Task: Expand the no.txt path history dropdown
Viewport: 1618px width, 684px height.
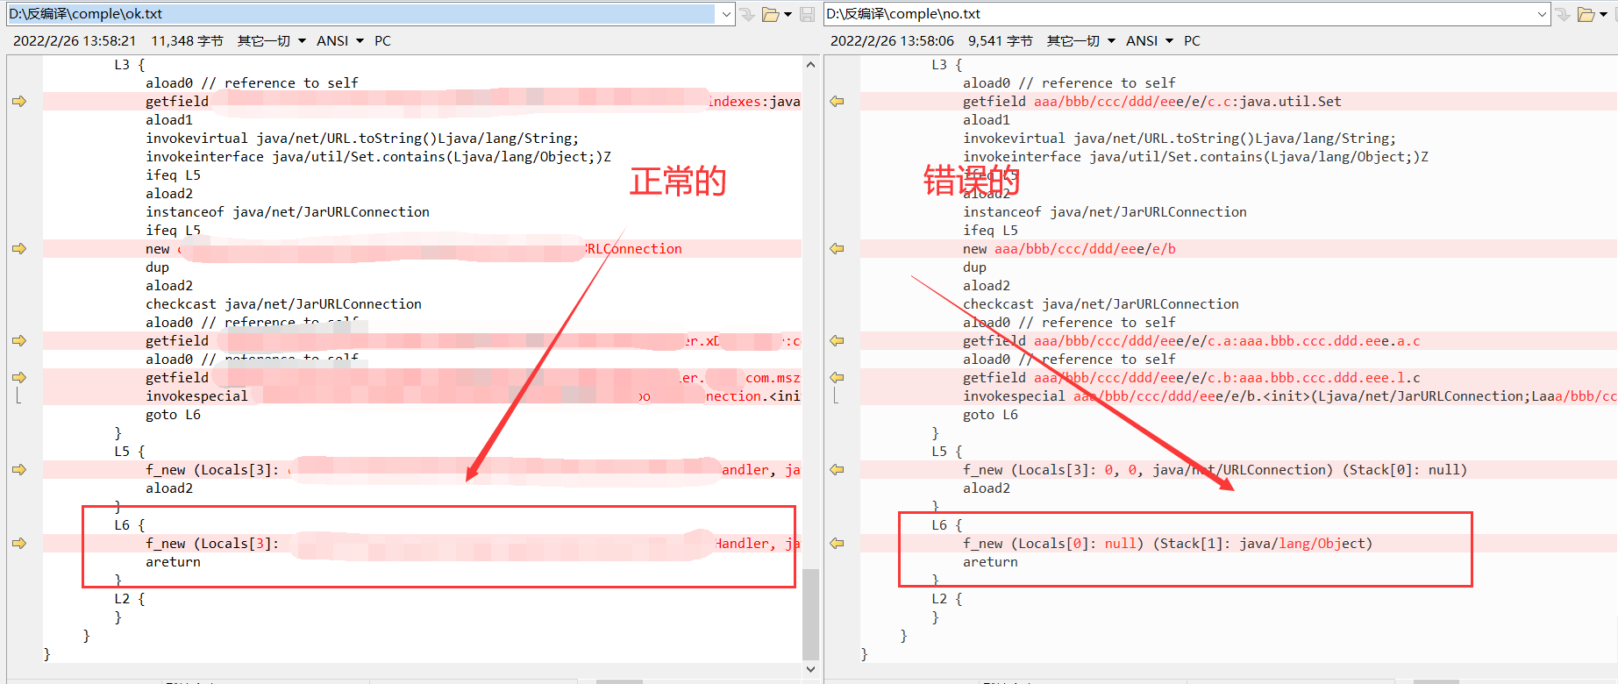Action: [1542, 14]
